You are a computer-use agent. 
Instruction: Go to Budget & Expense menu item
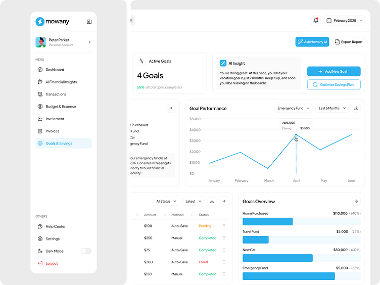click(x=61, y=107)
